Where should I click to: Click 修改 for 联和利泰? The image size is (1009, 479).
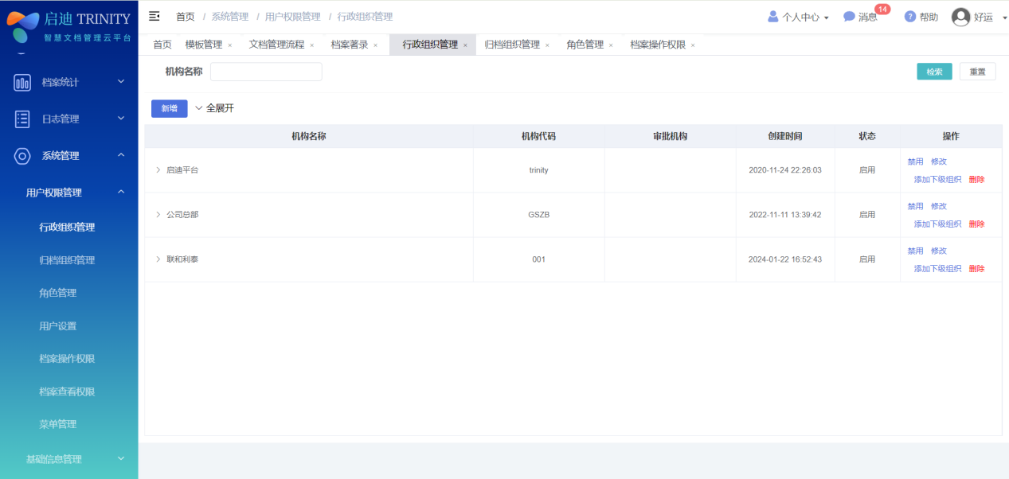point(939,251)
